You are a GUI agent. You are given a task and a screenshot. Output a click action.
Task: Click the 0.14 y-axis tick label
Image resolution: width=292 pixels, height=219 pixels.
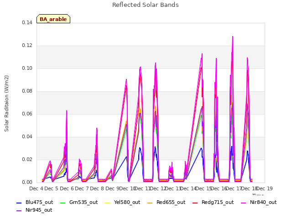[27, 22]
